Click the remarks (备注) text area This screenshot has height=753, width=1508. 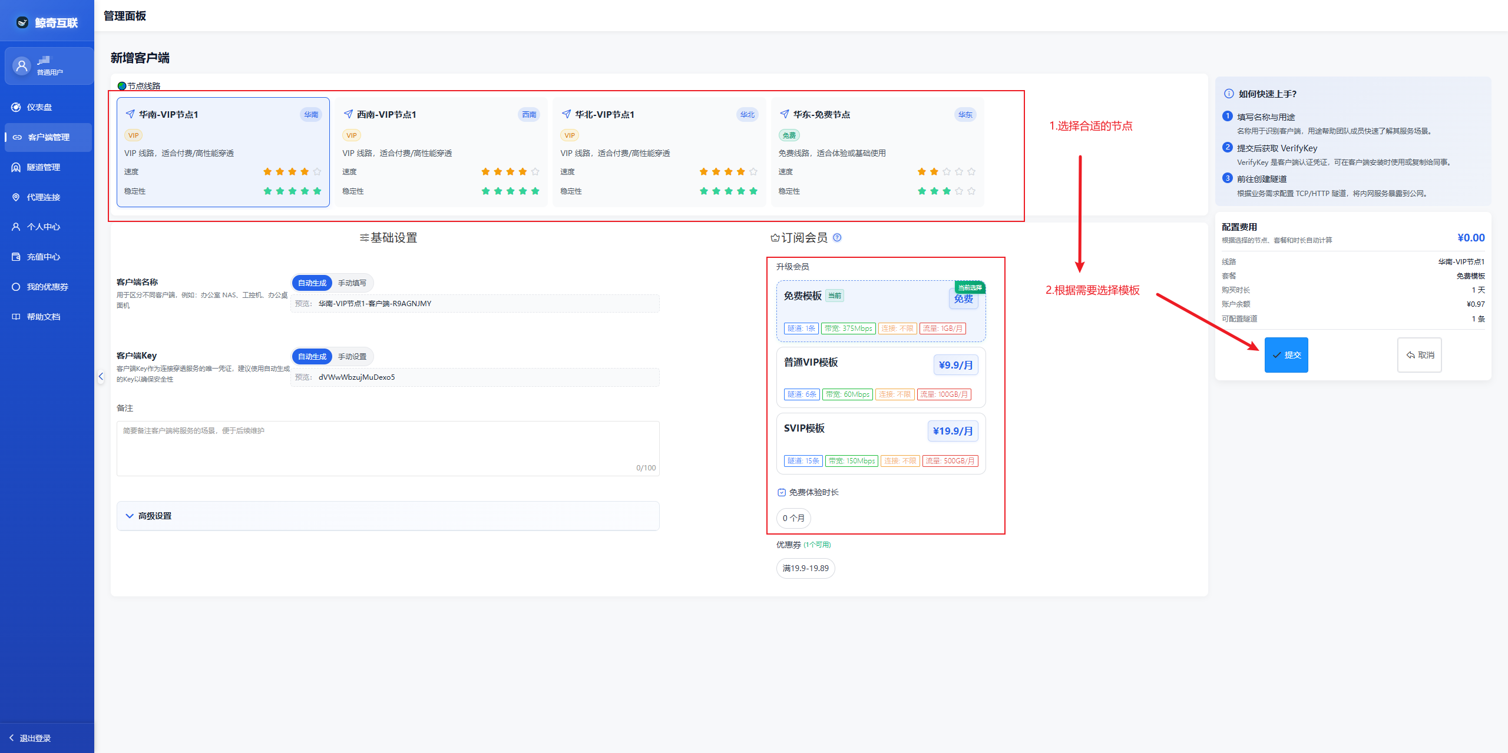388,447
